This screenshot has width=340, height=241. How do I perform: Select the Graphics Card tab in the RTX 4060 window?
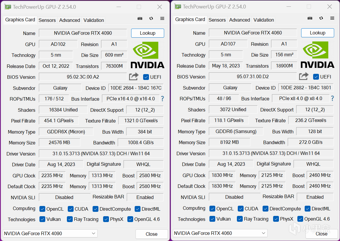click(x=190, y=20)
